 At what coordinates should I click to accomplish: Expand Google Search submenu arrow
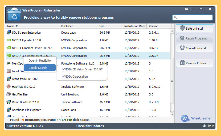pyautogui.click(x=53, y=68)
